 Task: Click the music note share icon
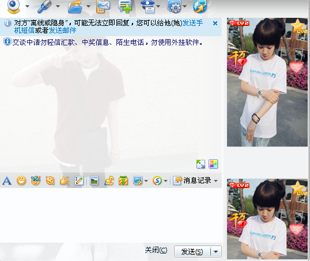(109, 181)
